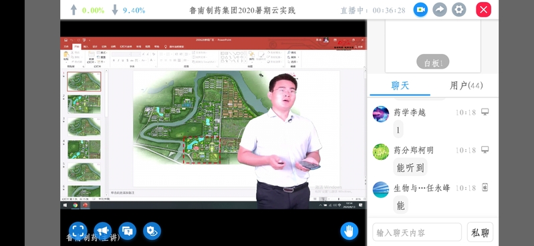Focus the 输入聊天内容 input field

click(417, 233)
